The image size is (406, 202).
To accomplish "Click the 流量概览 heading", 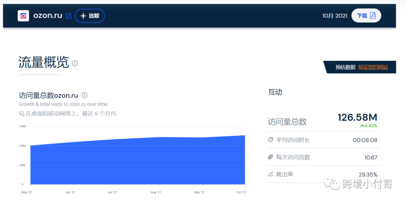I will click(44, 63).
